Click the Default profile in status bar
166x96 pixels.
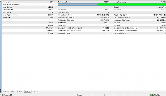pos(79,95)
